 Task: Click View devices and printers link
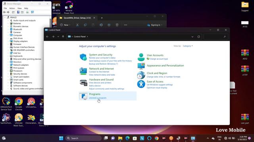100,83
